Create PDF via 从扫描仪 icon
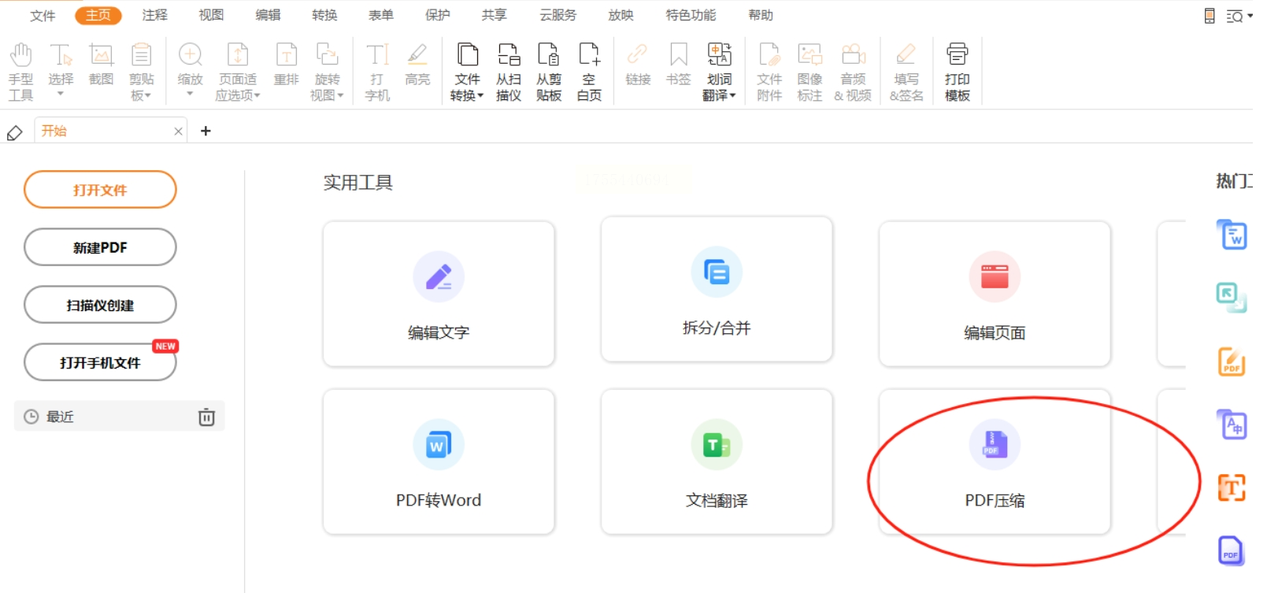This screenshot has height=593, width=1267. [509, 72]
